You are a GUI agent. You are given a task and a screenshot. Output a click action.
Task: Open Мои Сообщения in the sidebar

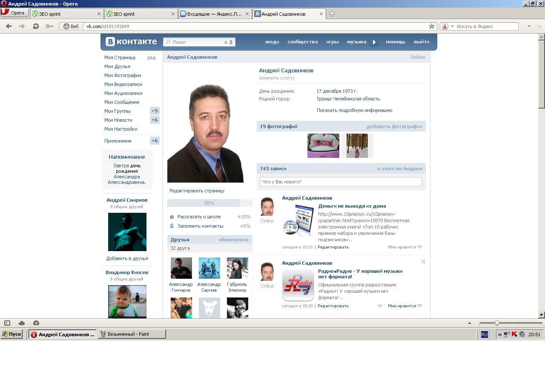coord(122,102)
